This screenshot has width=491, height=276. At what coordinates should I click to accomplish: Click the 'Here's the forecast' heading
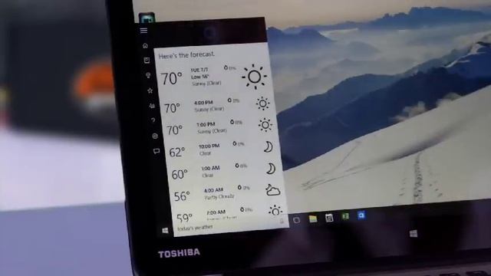(x=186, y=55)
